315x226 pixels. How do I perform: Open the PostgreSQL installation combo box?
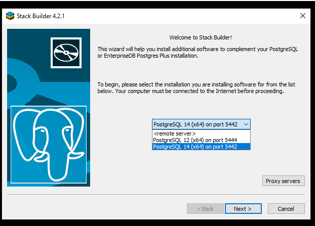201,124
